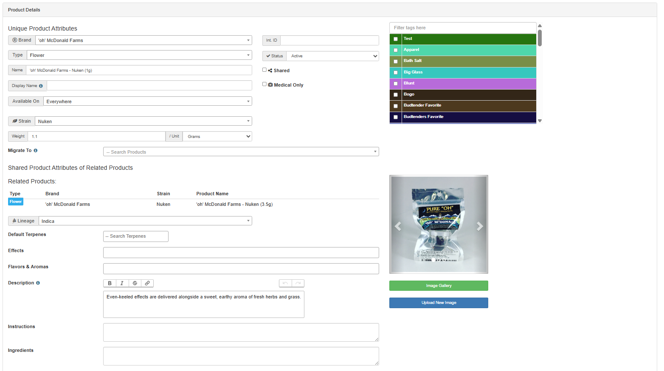The width and height of the screenshot is (664, 371).
Task: Click the Name input field
Action: (139, 70)
